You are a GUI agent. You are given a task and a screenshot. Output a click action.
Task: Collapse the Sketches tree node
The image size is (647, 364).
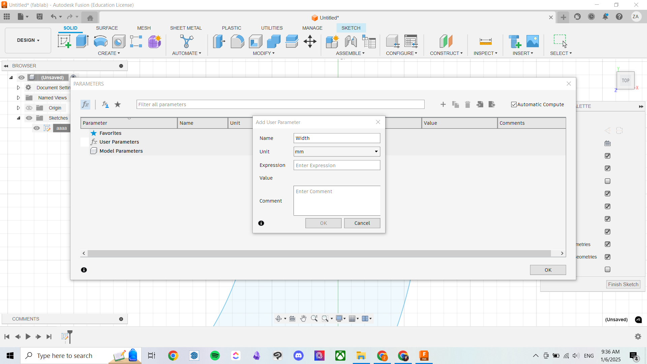pos(18,118)
